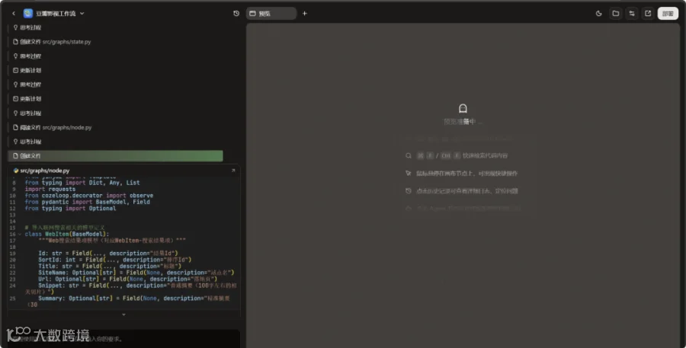The width and height of the screenshot is (686, 348).
Task: Click the 预览准备中 loading text
Action: [463, 122]
